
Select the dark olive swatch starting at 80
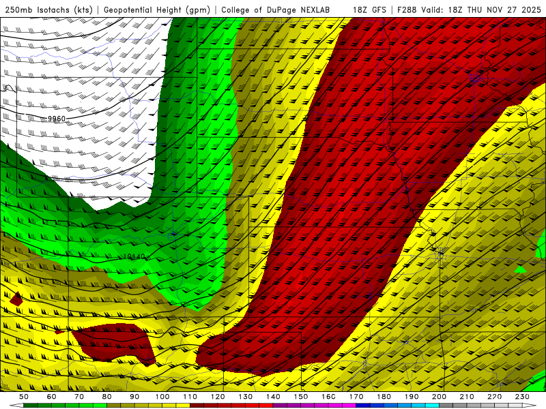click(113, 406)
